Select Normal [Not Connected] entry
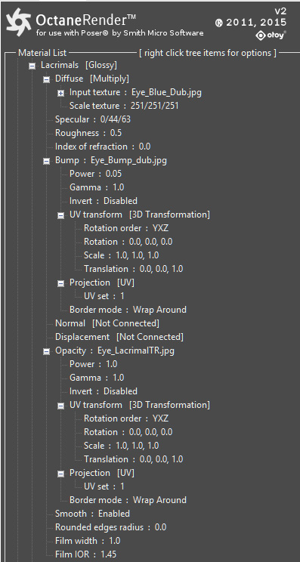Viewport: 300px width, 562px height. pos(107,323)
